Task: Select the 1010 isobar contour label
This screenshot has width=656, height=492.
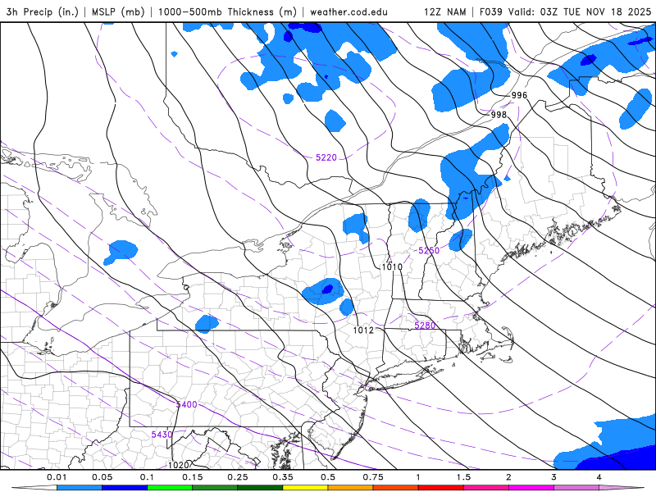Action: 392,266
